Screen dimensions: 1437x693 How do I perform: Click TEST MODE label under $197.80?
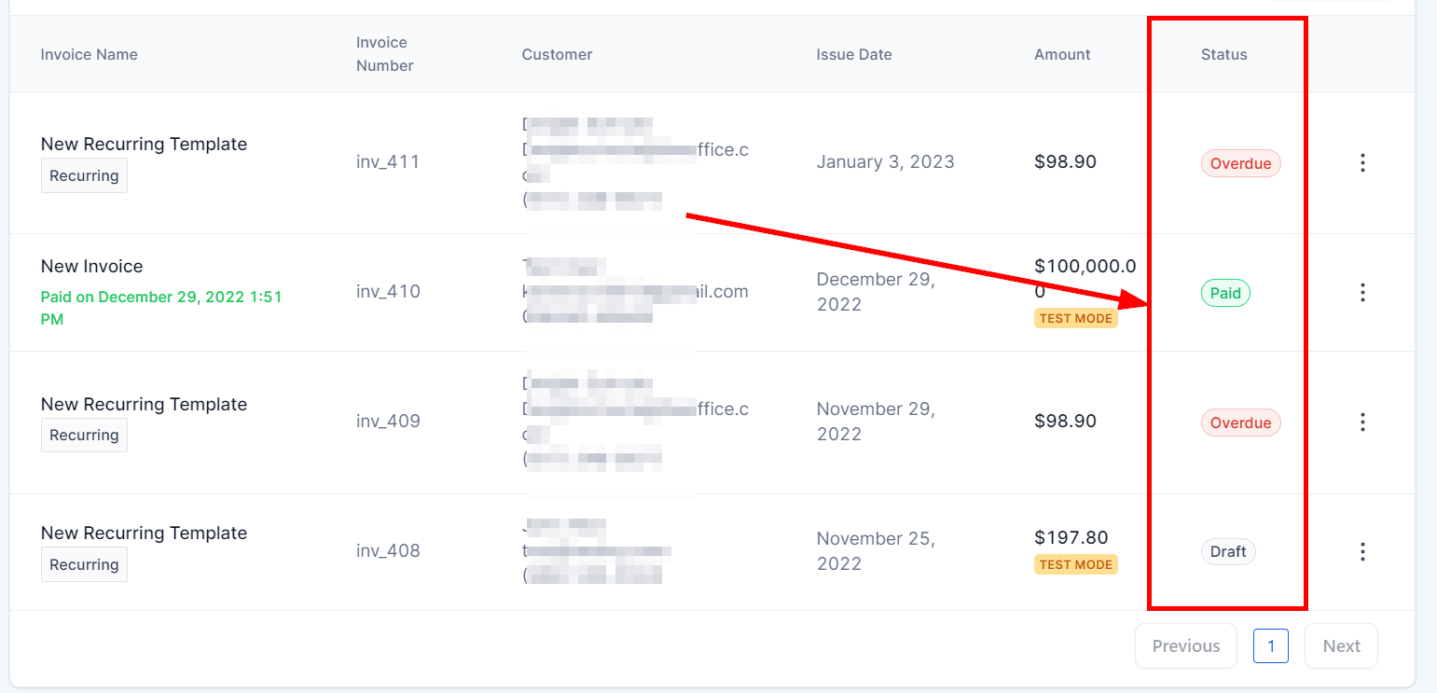(1075, 564)
